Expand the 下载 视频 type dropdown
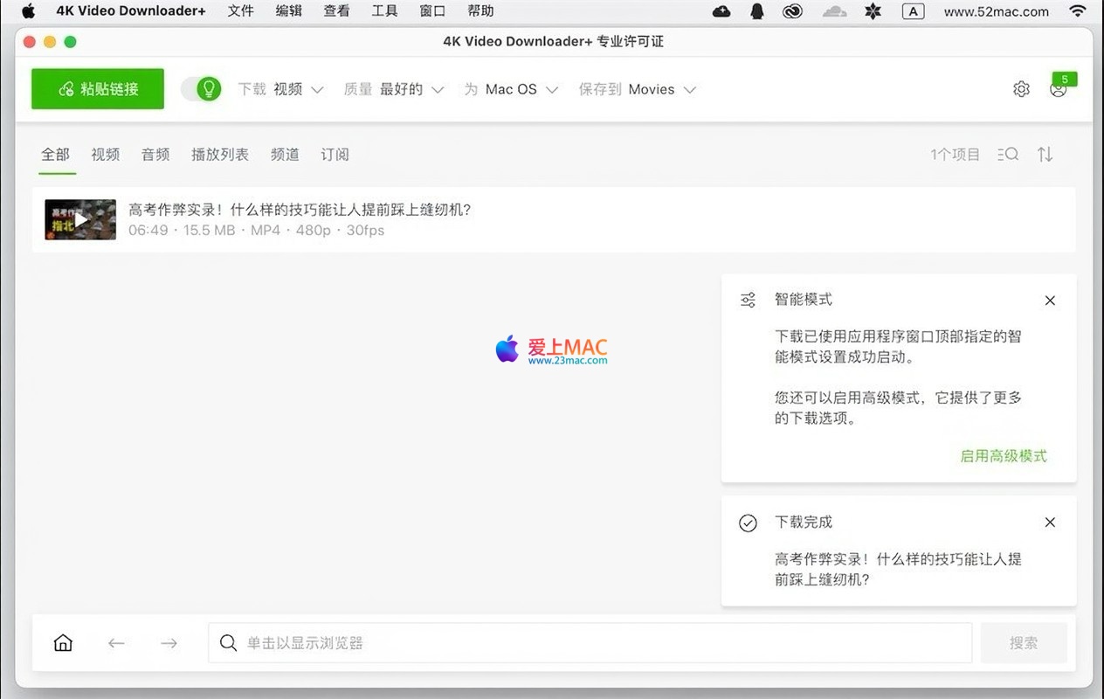The image size is (1104, 699). coord(280,89)
